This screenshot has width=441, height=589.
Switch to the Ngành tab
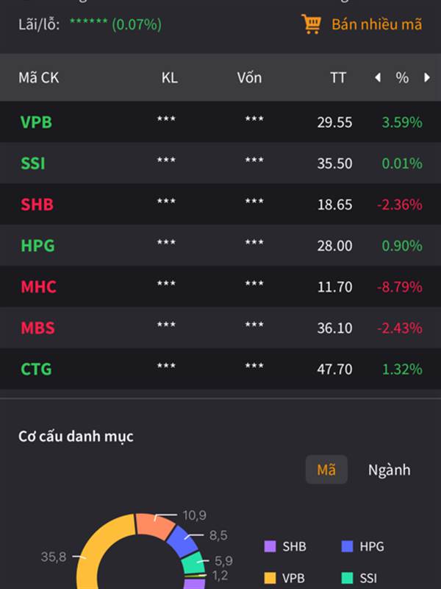(390, 470)
